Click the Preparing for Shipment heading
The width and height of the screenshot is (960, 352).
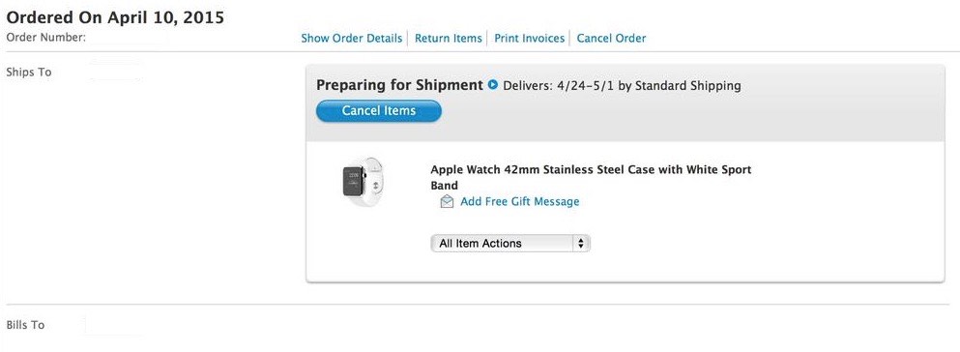pos(400,85)
